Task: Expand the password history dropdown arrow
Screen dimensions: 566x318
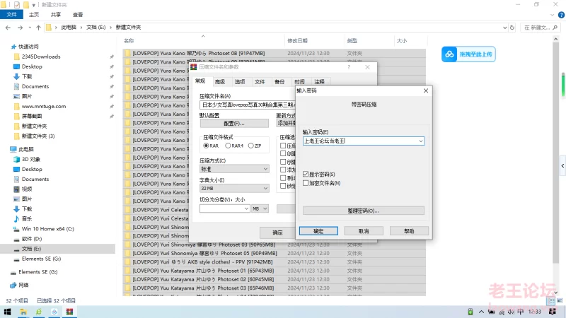Action: [x=420, y=141]
